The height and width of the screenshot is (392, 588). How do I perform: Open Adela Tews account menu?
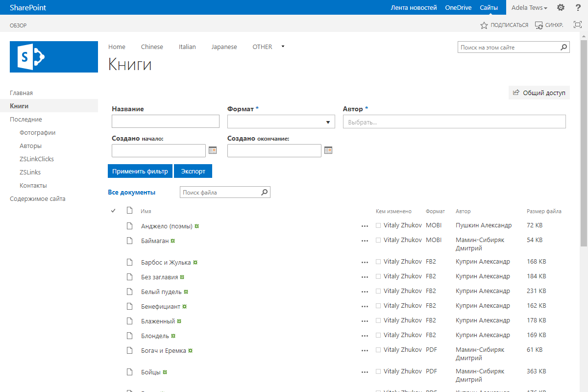click(x=529, y=7)
